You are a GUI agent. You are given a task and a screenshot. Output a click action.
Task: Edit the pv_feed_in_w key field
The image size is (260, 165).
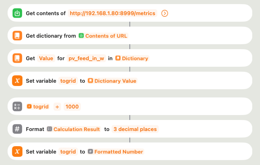coord(86,59)
